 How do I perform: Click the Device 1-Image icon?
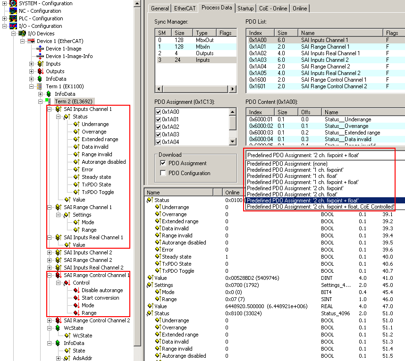40,49
